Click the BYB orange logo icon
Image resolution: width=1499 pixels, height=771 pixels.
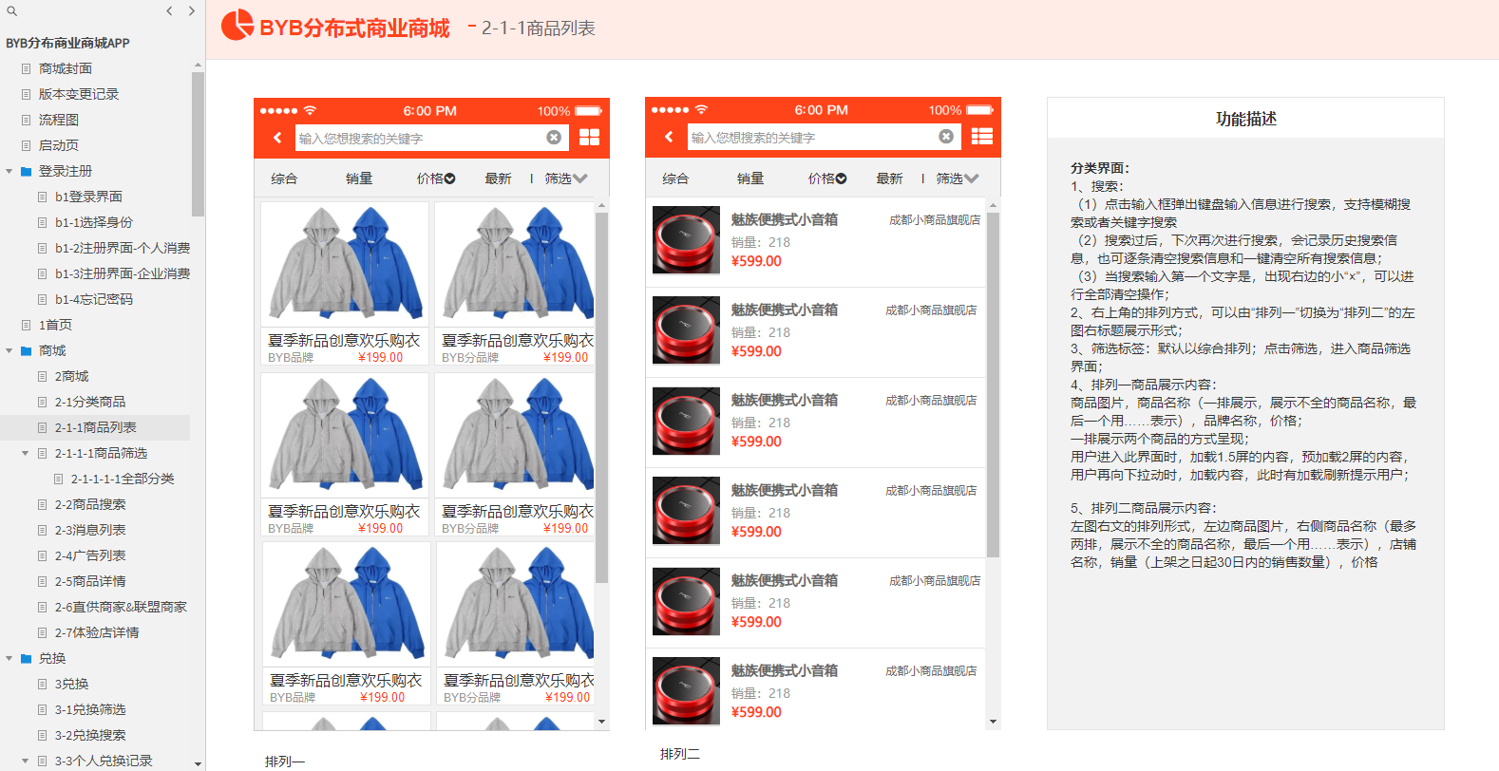click(237, 26)
